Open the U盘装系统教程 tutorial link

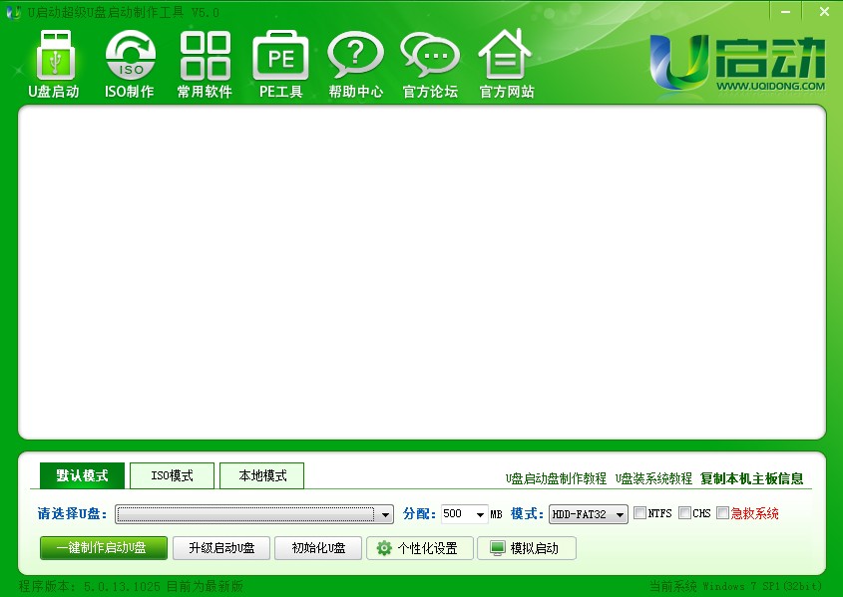coord(653,478)
